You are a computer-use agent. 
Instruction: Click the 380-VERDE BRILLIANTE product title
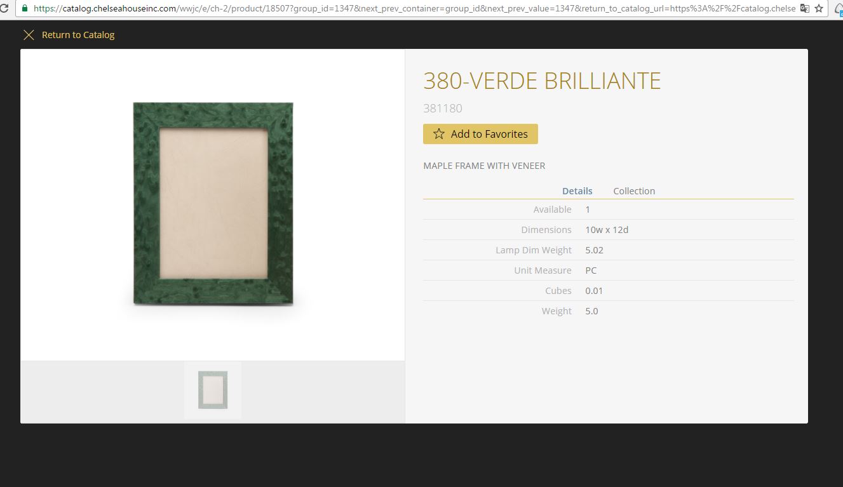(x=542, y=81)
